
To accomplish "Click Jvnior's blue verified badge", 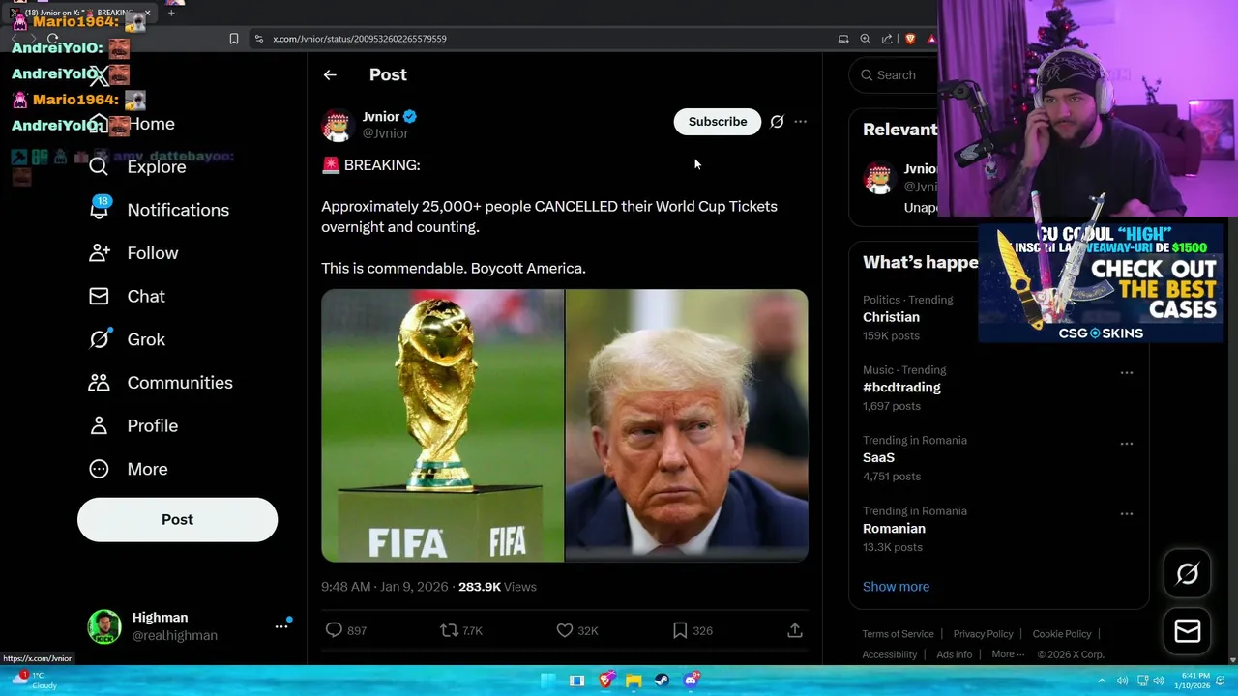I will point(410,117).
